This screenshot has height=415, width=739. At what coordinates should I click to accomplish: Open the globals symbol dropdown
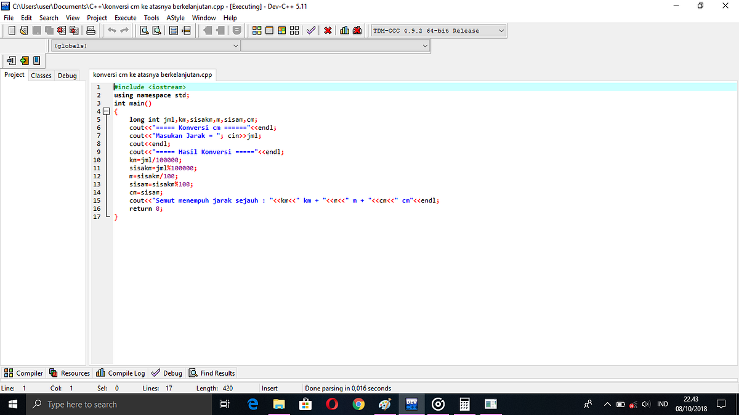coord(236,45)
